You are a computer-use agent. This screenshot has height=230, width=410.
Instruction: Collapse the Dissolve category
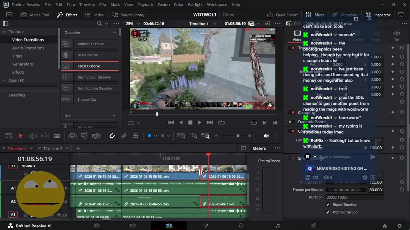point(114,32)
